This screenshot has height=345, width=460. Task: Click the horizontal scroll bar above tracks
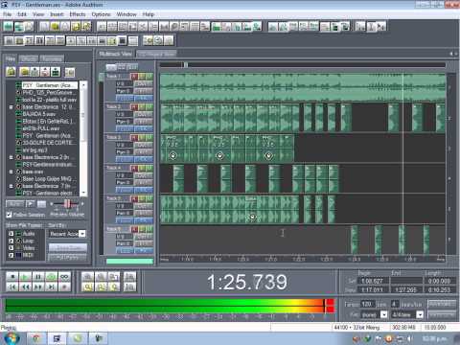point(302,65)
